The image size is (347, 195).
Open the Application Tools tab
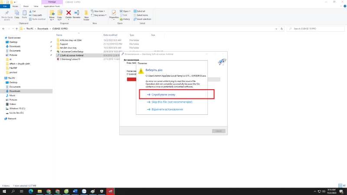pos(52,6)
